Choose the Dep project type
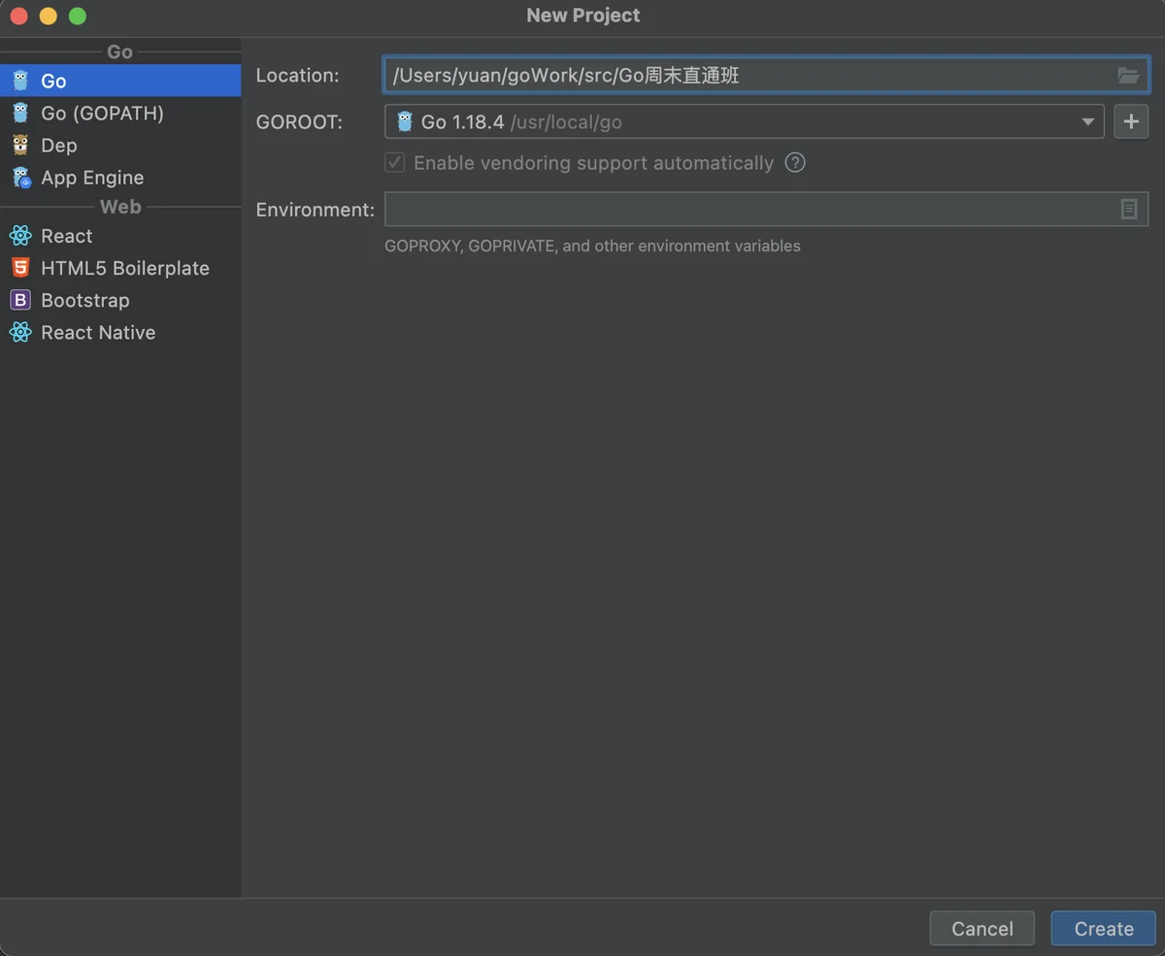Screen dimensions: 1165x956 [120, 145]
